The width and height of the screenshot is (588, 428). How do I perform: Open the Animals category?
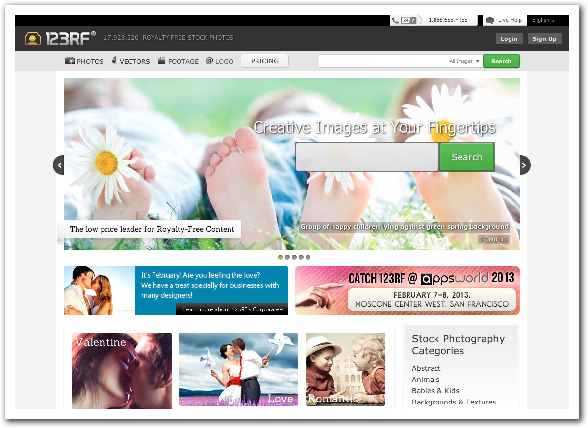[x=426, y=380]
